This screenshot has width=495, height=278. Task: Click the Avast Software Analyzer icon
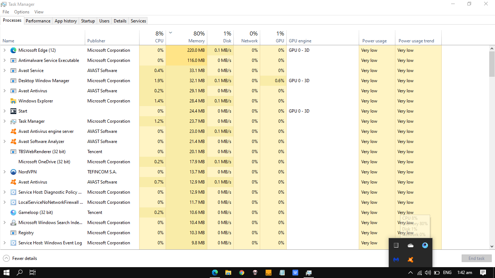[13, 142]
